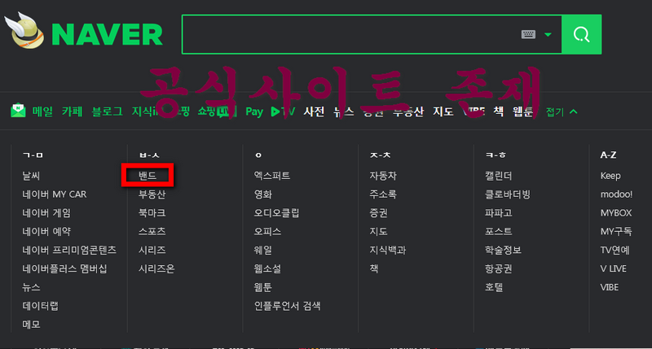
Task: Open 메일 in the top navigation bar
Action: (x=42, y=111)
